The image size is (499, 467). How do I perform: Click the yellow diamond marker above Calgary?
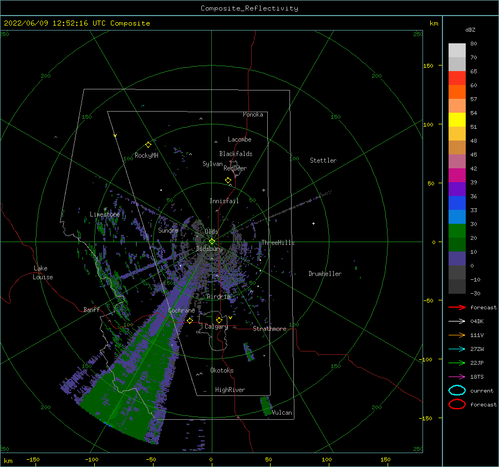[219, 320]
